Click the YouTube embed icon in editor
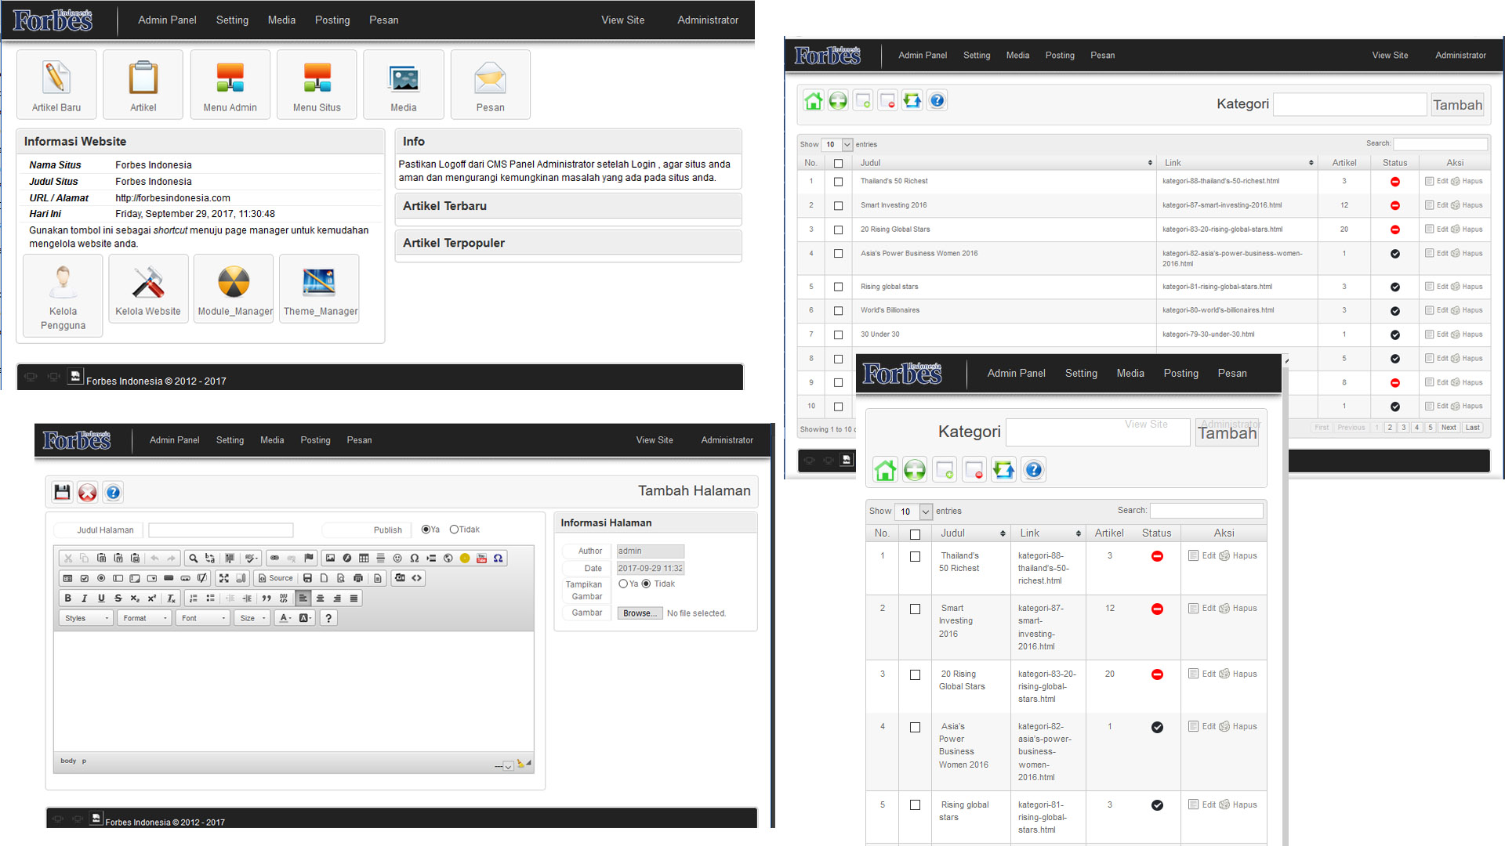Viewport: 1505px width, 846px height. click(x=481, y=558)
